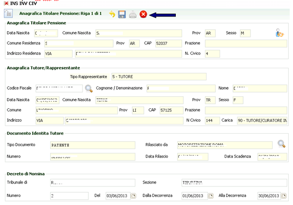Screen dimensions: 293x205
Task: Click title 'Anagrafica Titolare Pensione: Riga 1 di 1'
Action: click(61, 14)
